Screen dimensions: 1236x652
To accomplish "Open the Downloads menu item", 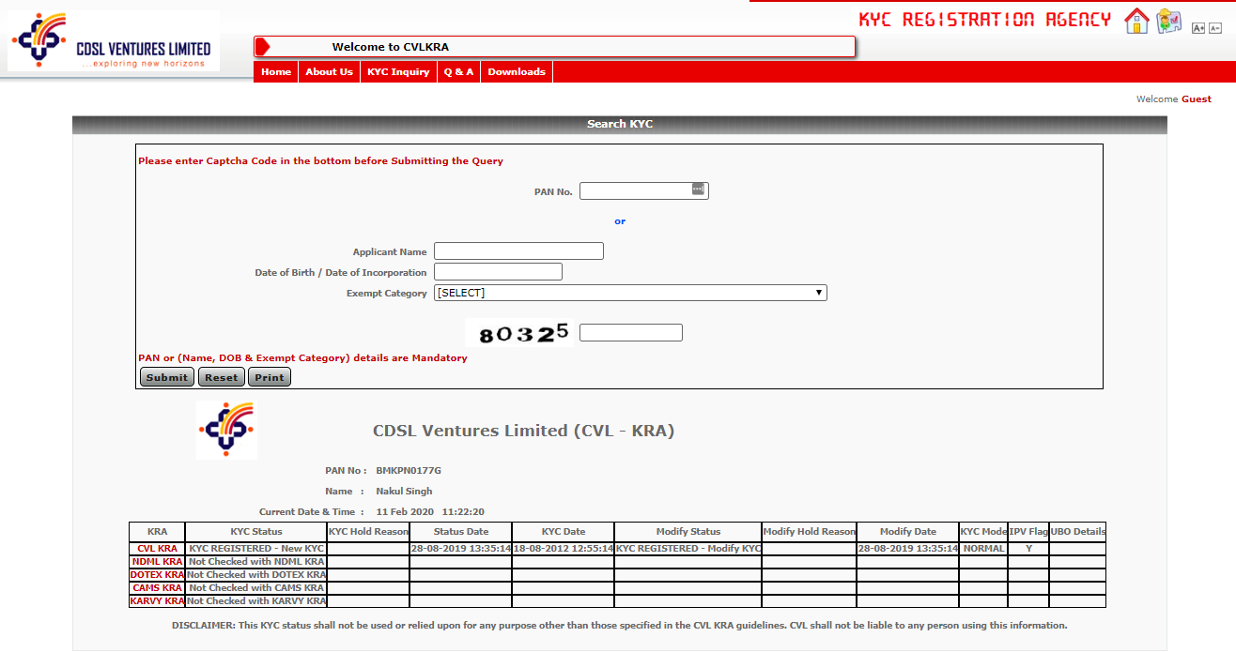I will coord(517,72).
